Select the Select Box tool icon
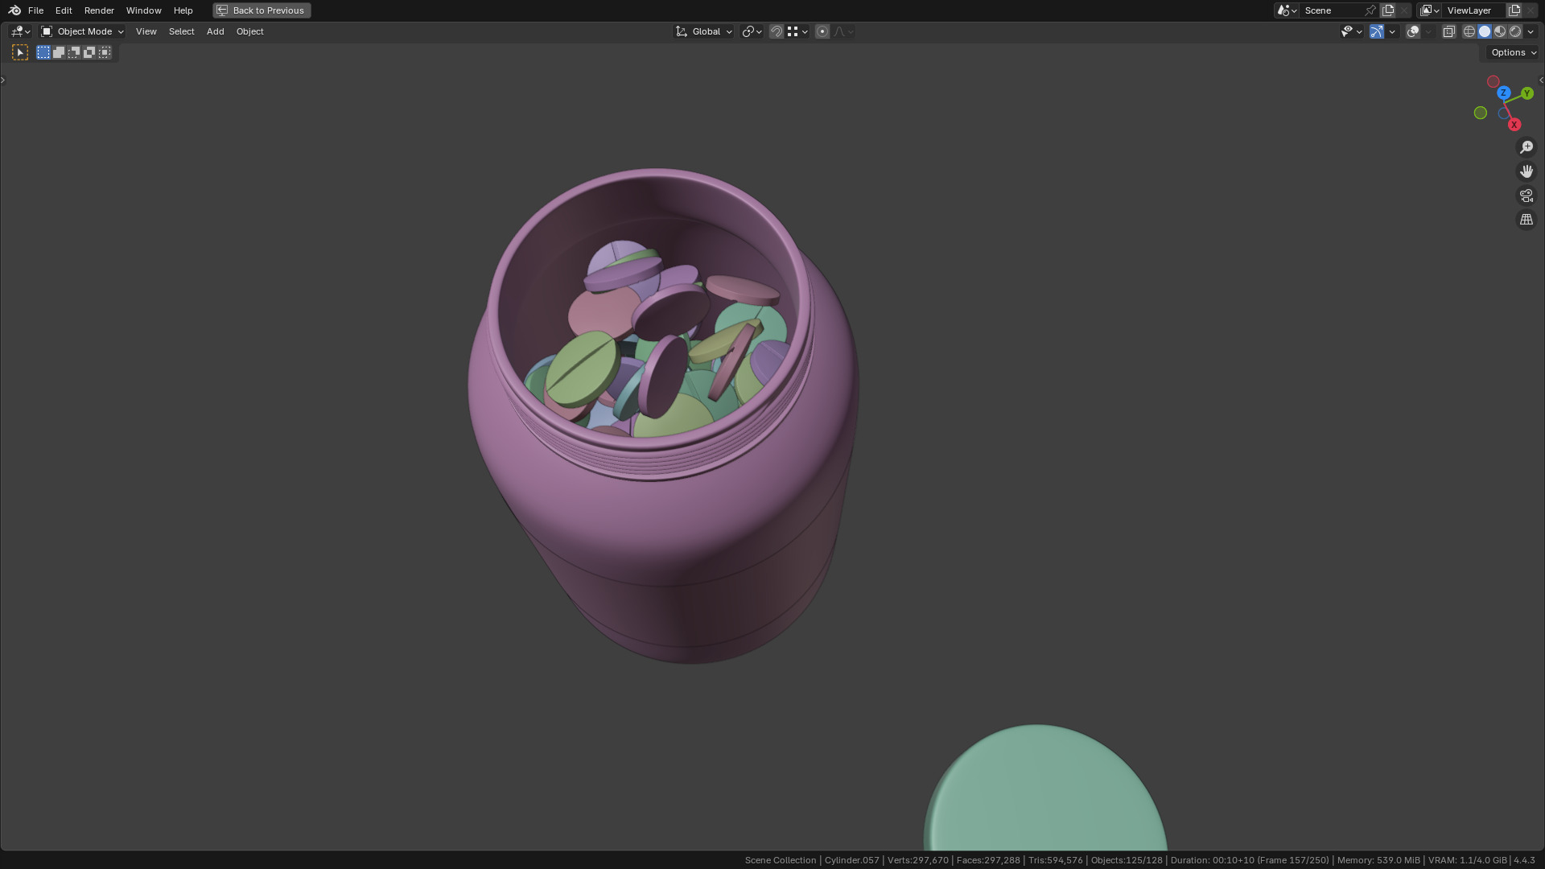 point(20,52)
